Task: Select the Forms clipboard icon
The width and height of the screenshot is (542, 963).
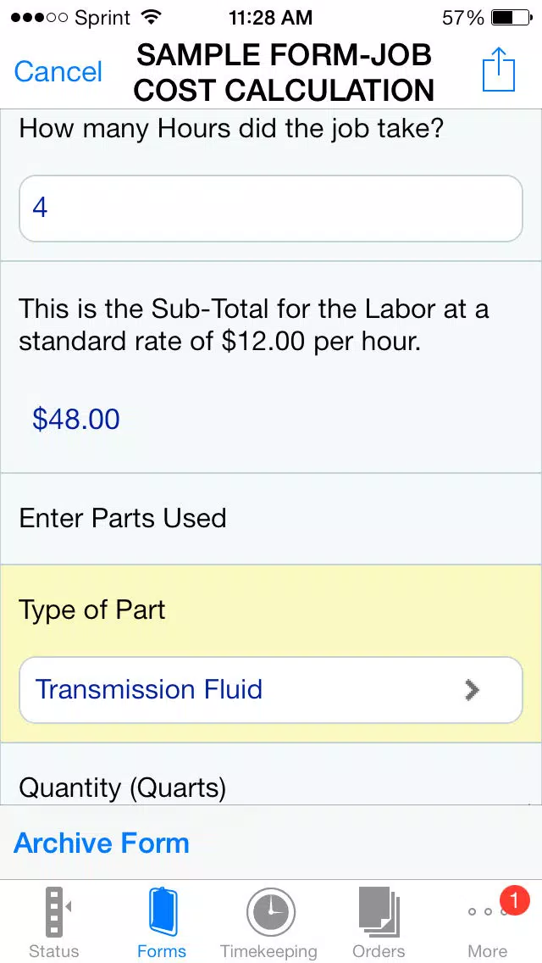Action: point(163,911)
